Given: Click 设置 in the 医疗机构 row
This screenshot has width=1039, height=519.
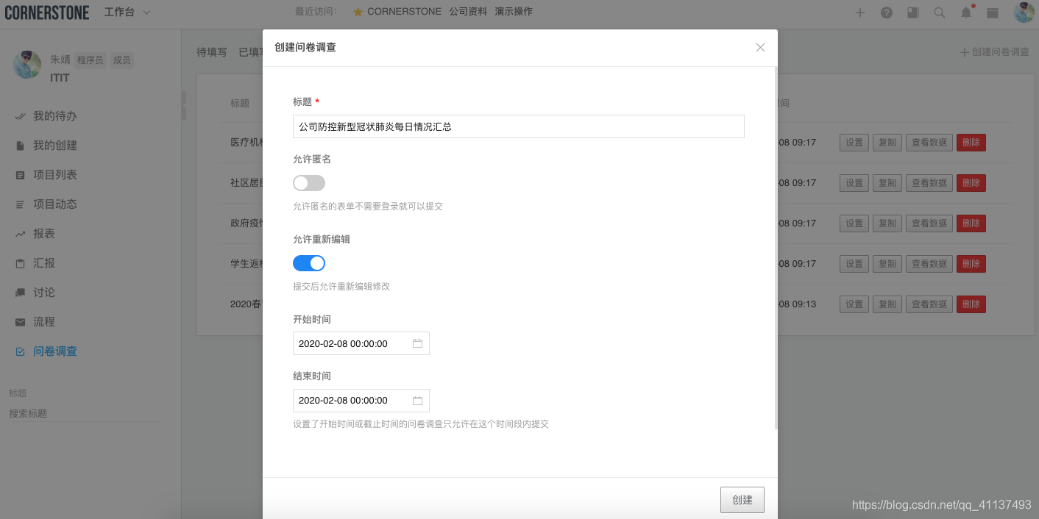Looking at the screenshot, I should (854, 143).
